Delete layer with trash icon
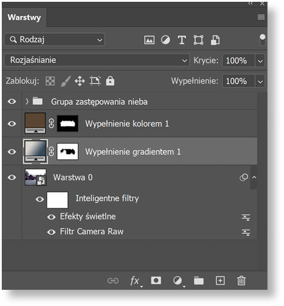Image resolution: width=284 pixels, height=306 pixels. click(x=241, y=281)
